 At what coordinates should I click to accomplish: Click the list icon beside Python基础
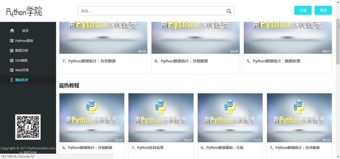[x=12, y=41]
